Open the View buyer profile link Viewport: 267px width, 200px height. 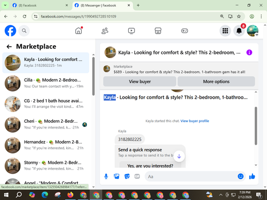click(x=195, y=121)
